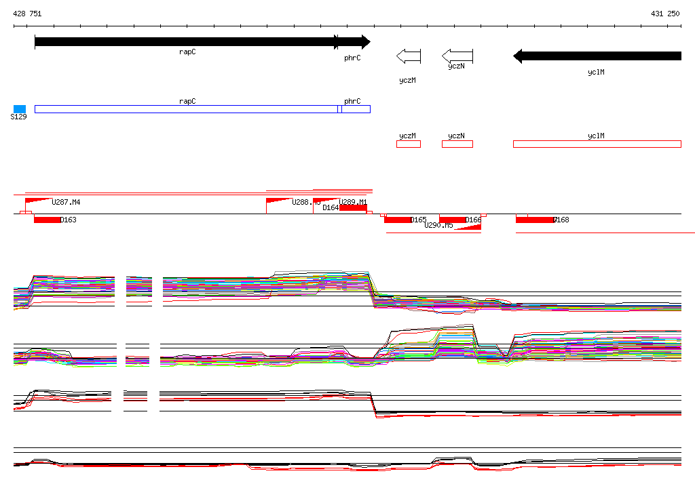Image resolution: width=695 pixels, height=484 pixels.
Task: Select the U290.M5 triangle marker
Action: [468, 227]
